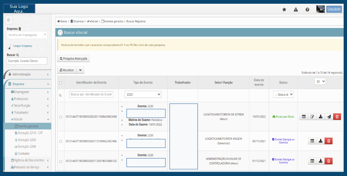
Task: Select Eventos gerados in the sidebar
Action: pos(28,126)
